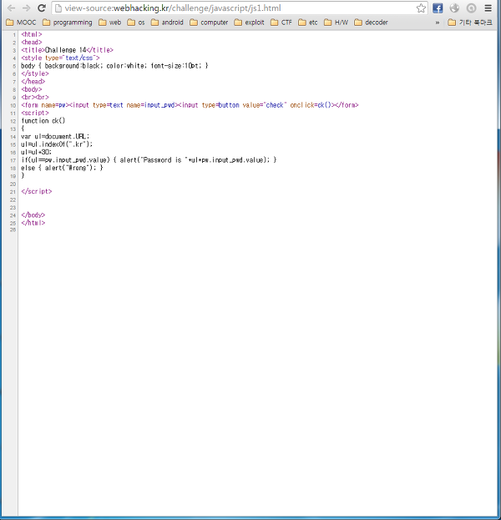The width and height of the screenshot is (501, 520).
Task: Open the android bookmarks folder
Action: [x=167, y=23]
